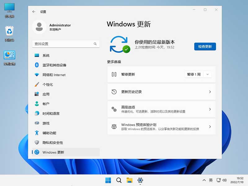Select System in the settings sidebar
This screenshot has height=186, width=248.
pyautogui.click(x=46, y=55)
